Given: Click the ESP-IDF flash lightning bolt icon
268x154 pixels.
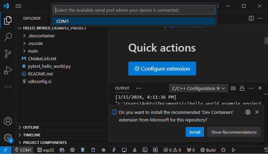Looking at the screenshot, I should (x=114, y=150).
